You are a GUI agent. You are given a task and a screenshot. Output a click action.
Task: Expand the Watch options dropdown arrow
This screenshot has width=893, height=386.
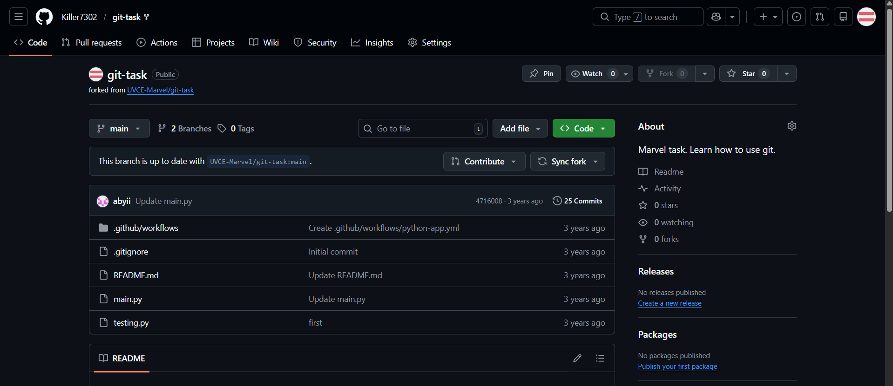click(626, 73)
